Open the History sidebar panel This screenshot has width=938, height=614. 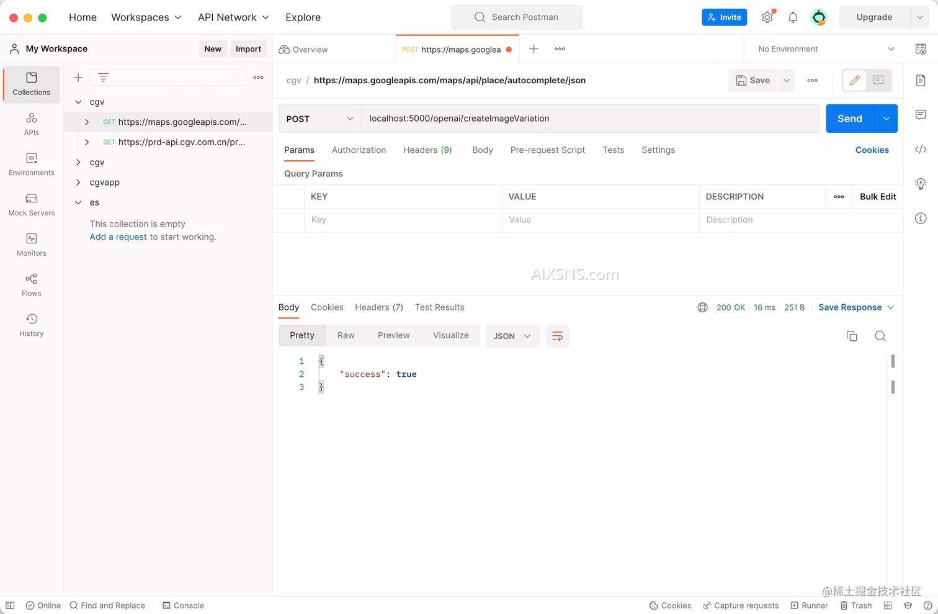click(31, 325)
